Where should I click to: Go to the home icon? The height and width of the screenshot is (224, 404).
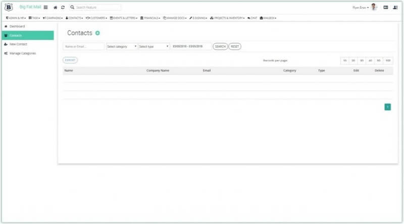(x=55, y=8)
